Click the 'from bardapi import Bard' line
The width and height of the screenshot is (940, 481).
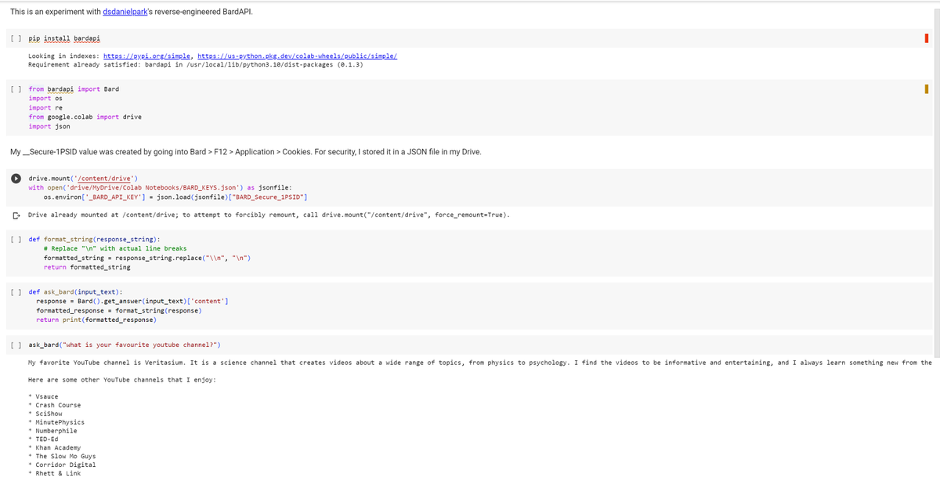pyautogui.click(x=74, y=89)
